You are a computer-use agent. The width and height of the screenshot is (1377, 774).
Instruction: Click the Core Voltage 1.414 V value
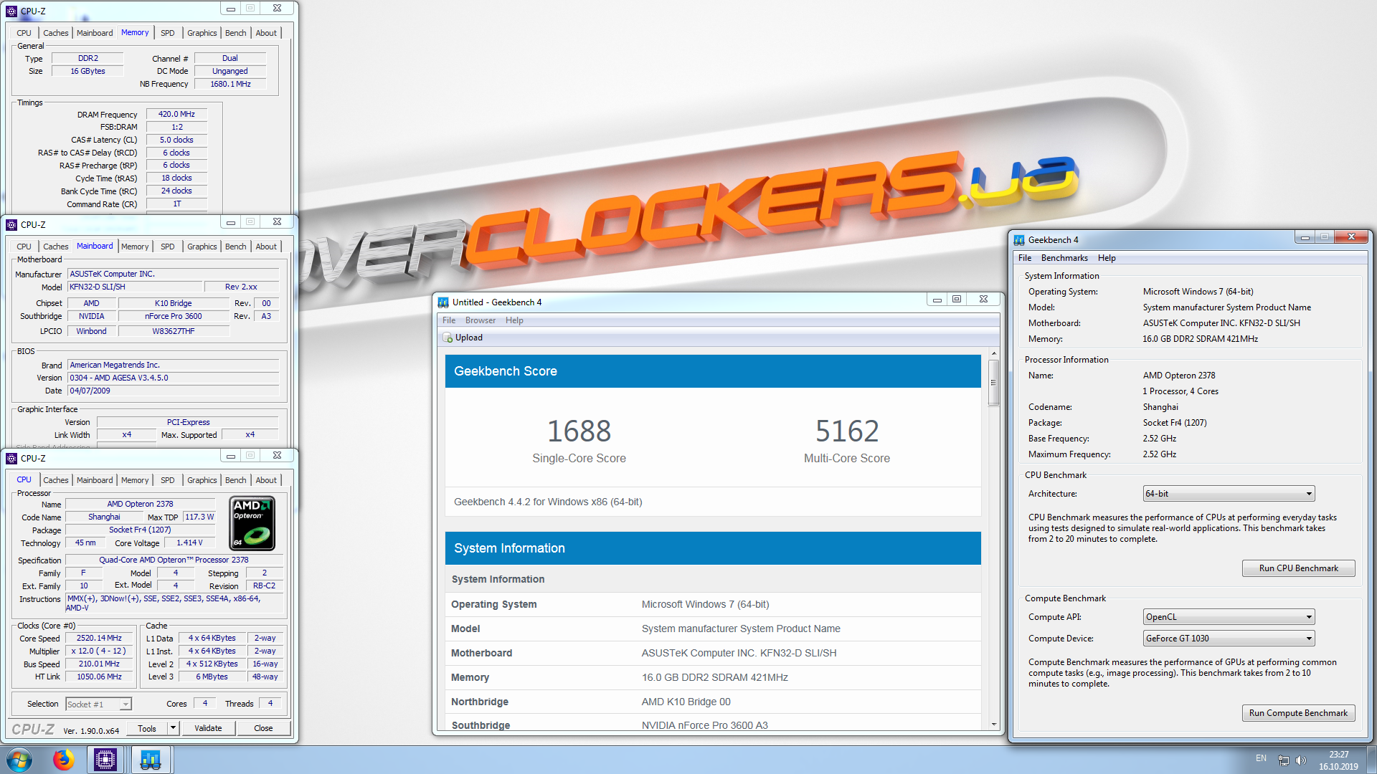[190, 543]
